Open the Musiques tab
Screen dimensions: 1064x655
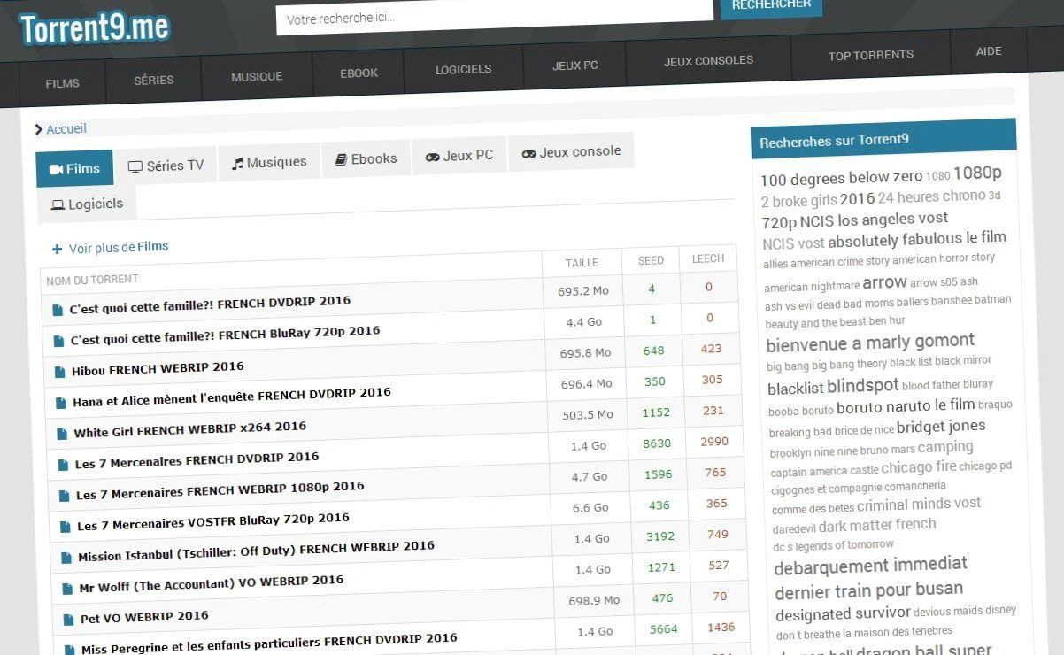269,163
